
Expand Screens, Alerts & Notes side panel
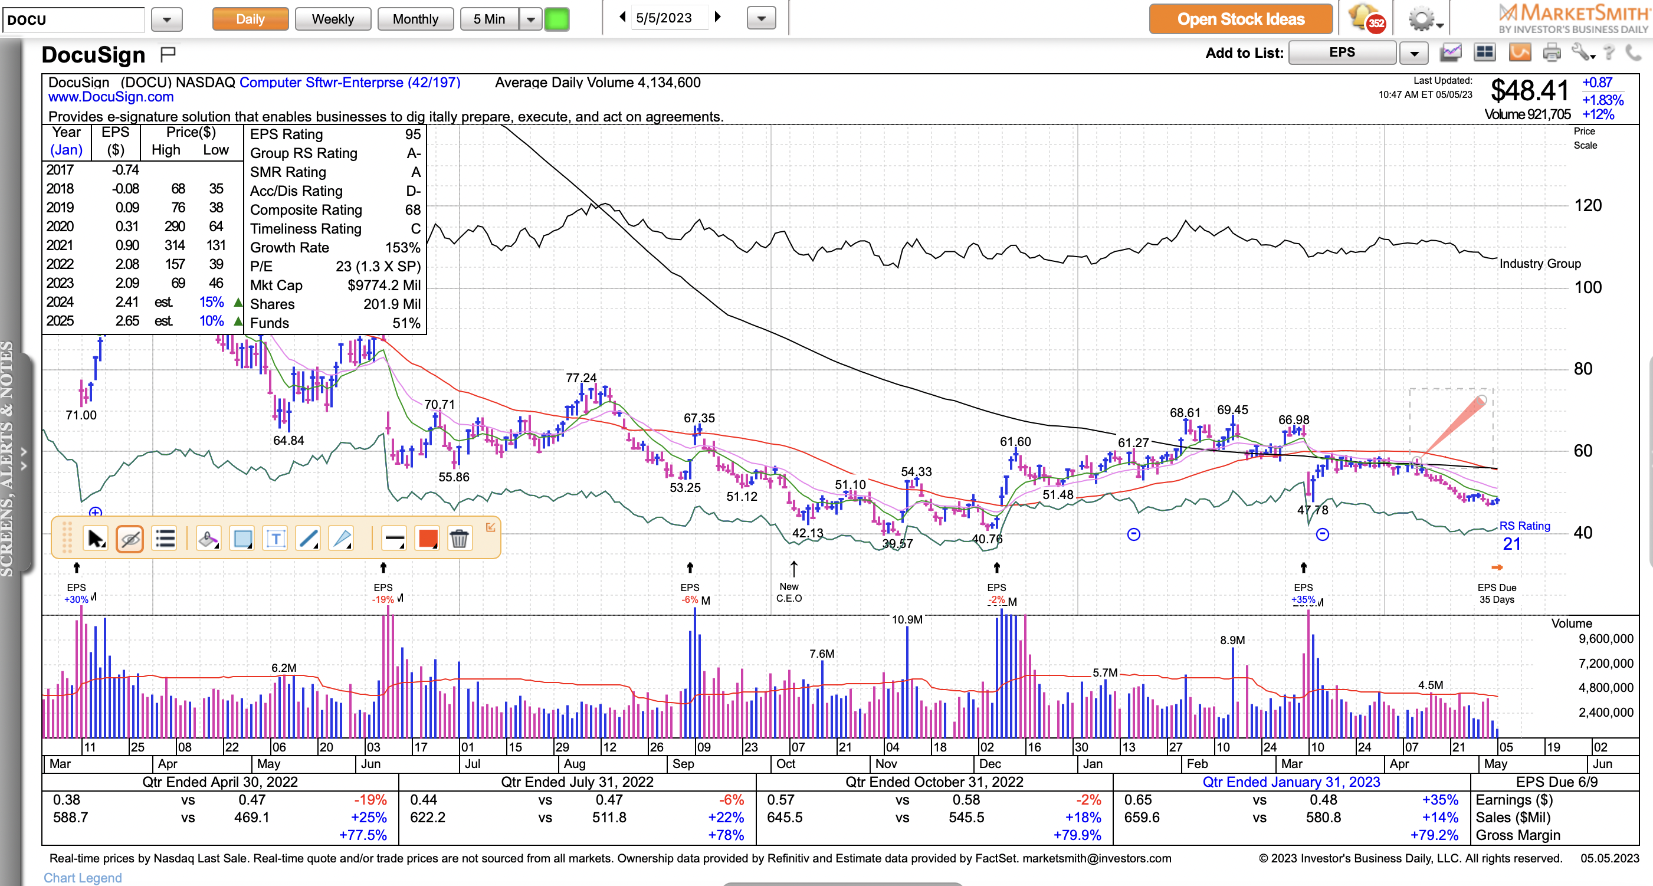[23, 458]
